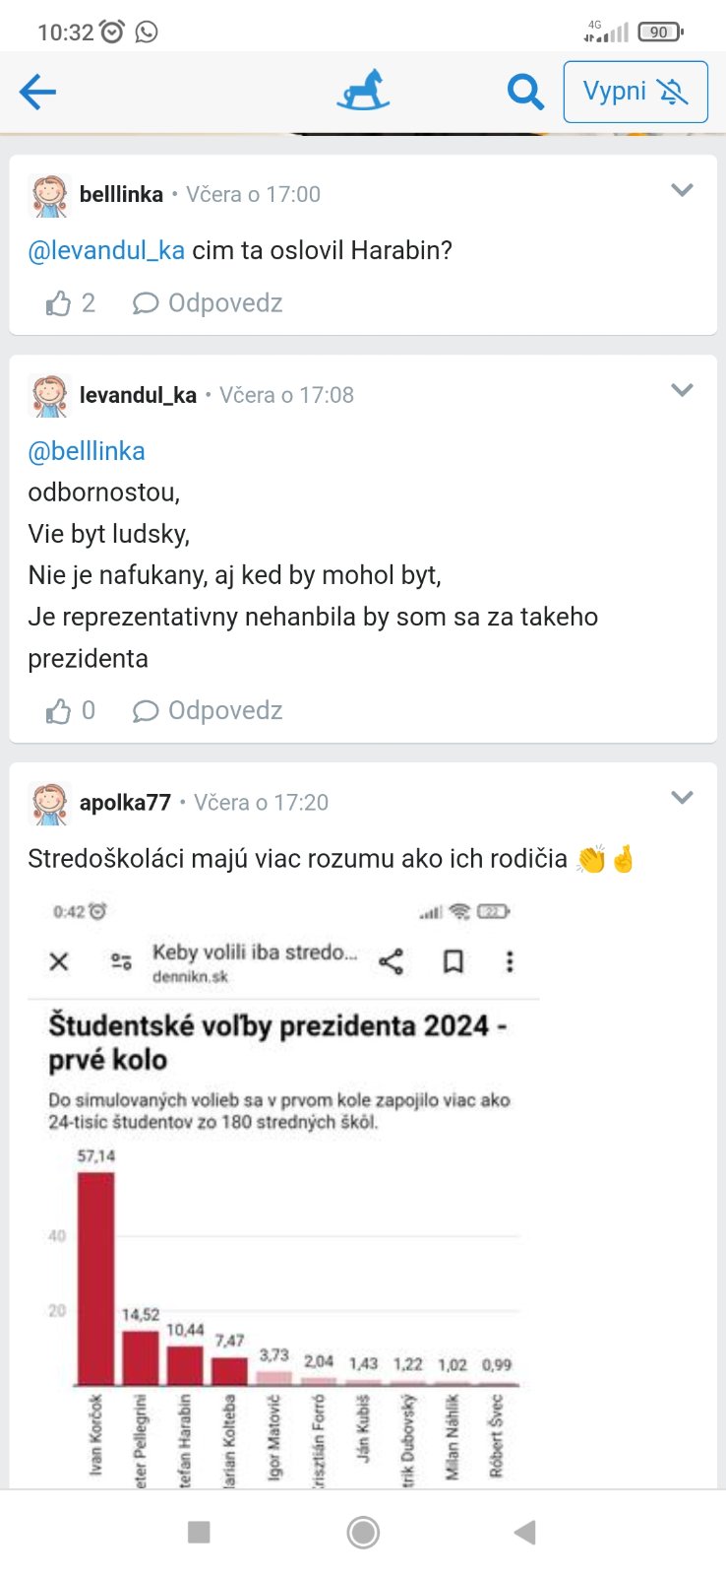This screenshot has width=726, height=1576.
Task: Expand options chevron on levandul_ka's comment
Action: point(682,391)
